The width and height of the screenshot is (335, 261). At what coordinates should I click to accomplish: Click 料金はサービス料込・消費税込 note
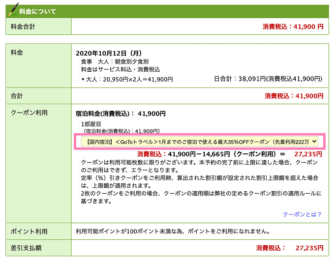point(121,69)
